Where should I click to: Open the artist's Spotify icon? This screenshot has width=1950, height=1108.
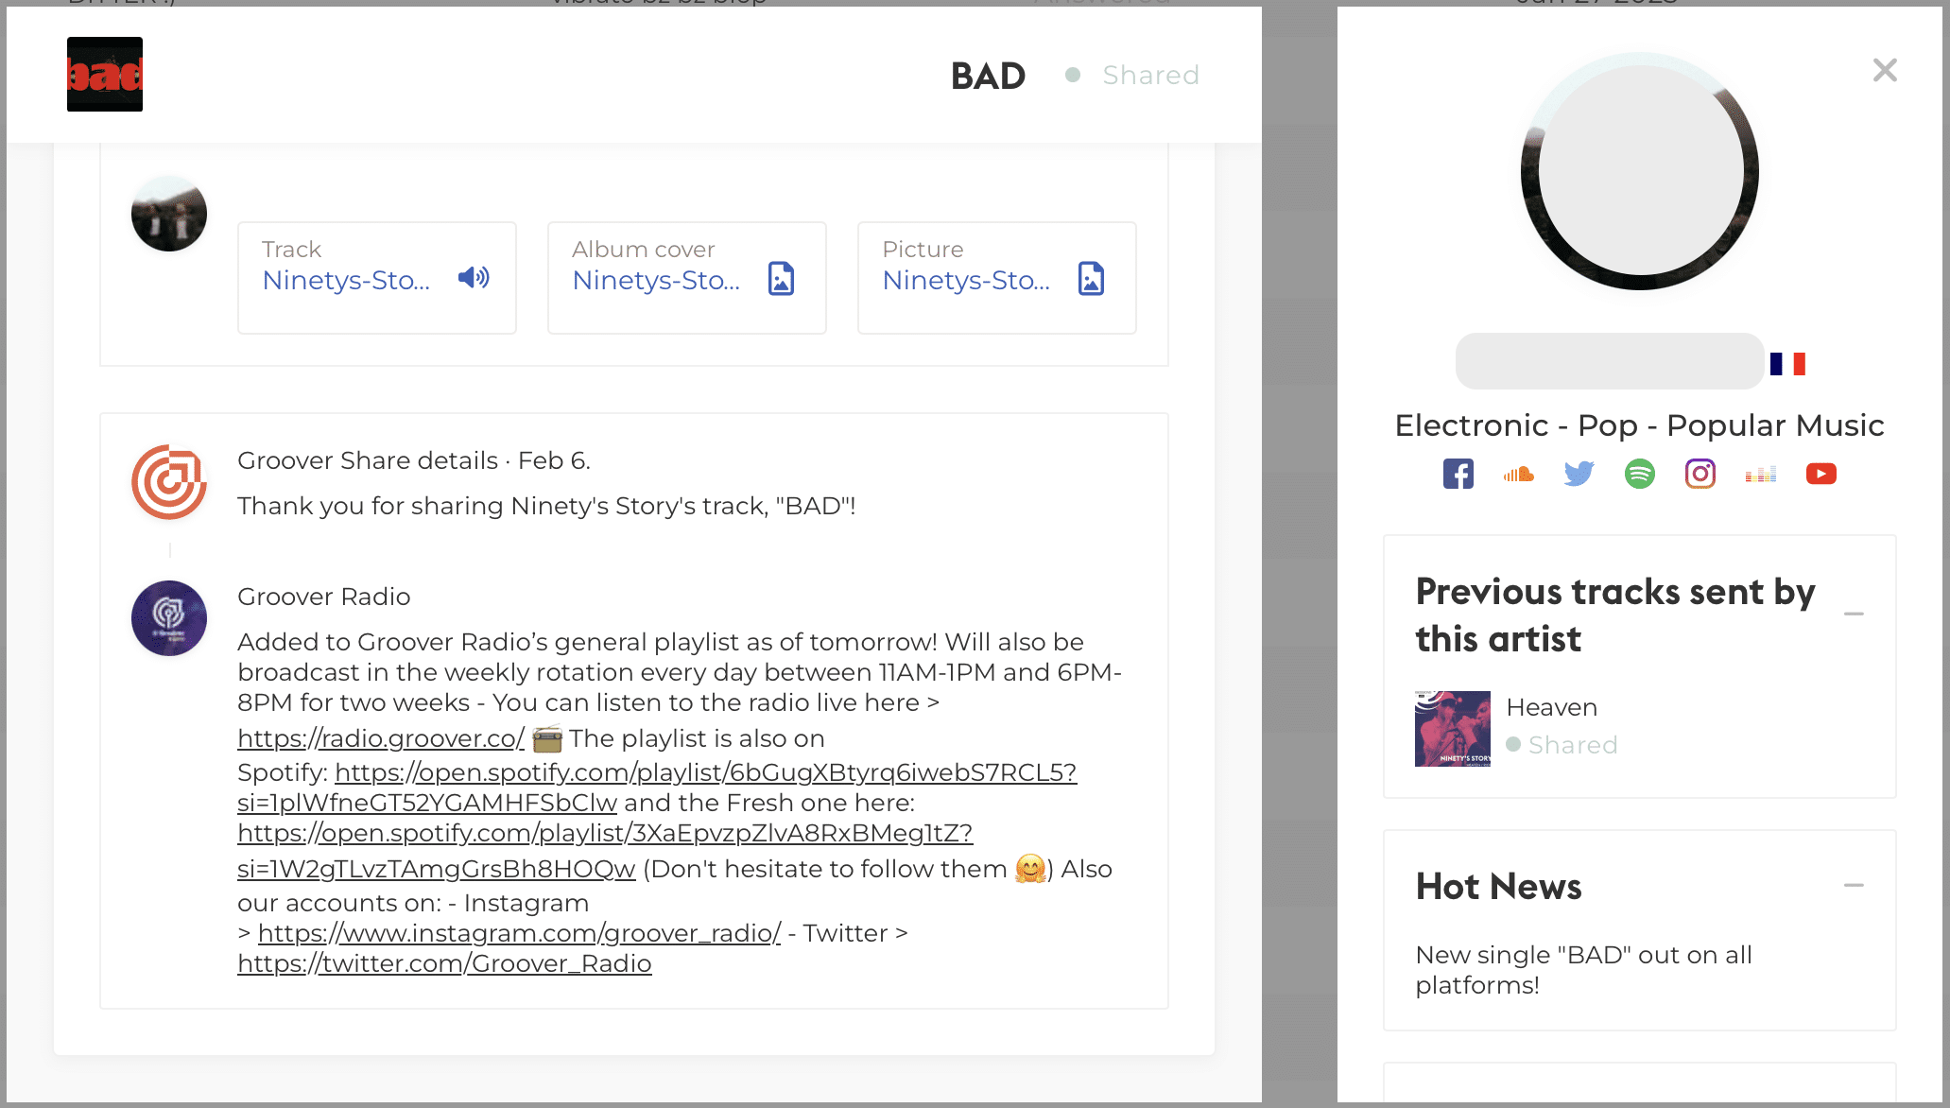click(x=1639, y=474)
